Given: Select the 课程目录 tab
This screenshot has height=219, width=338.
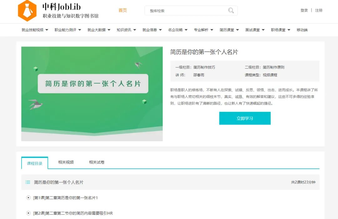Looking at the screenshot, I should coord(35,163).
